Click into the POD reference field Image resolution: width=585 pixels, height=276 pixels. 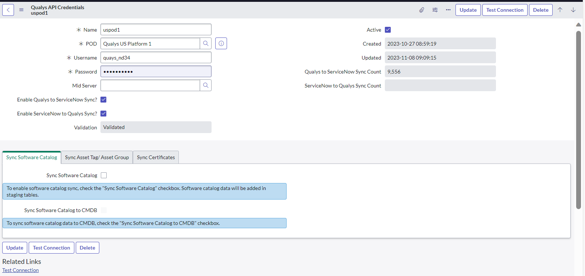click(150, 43)
